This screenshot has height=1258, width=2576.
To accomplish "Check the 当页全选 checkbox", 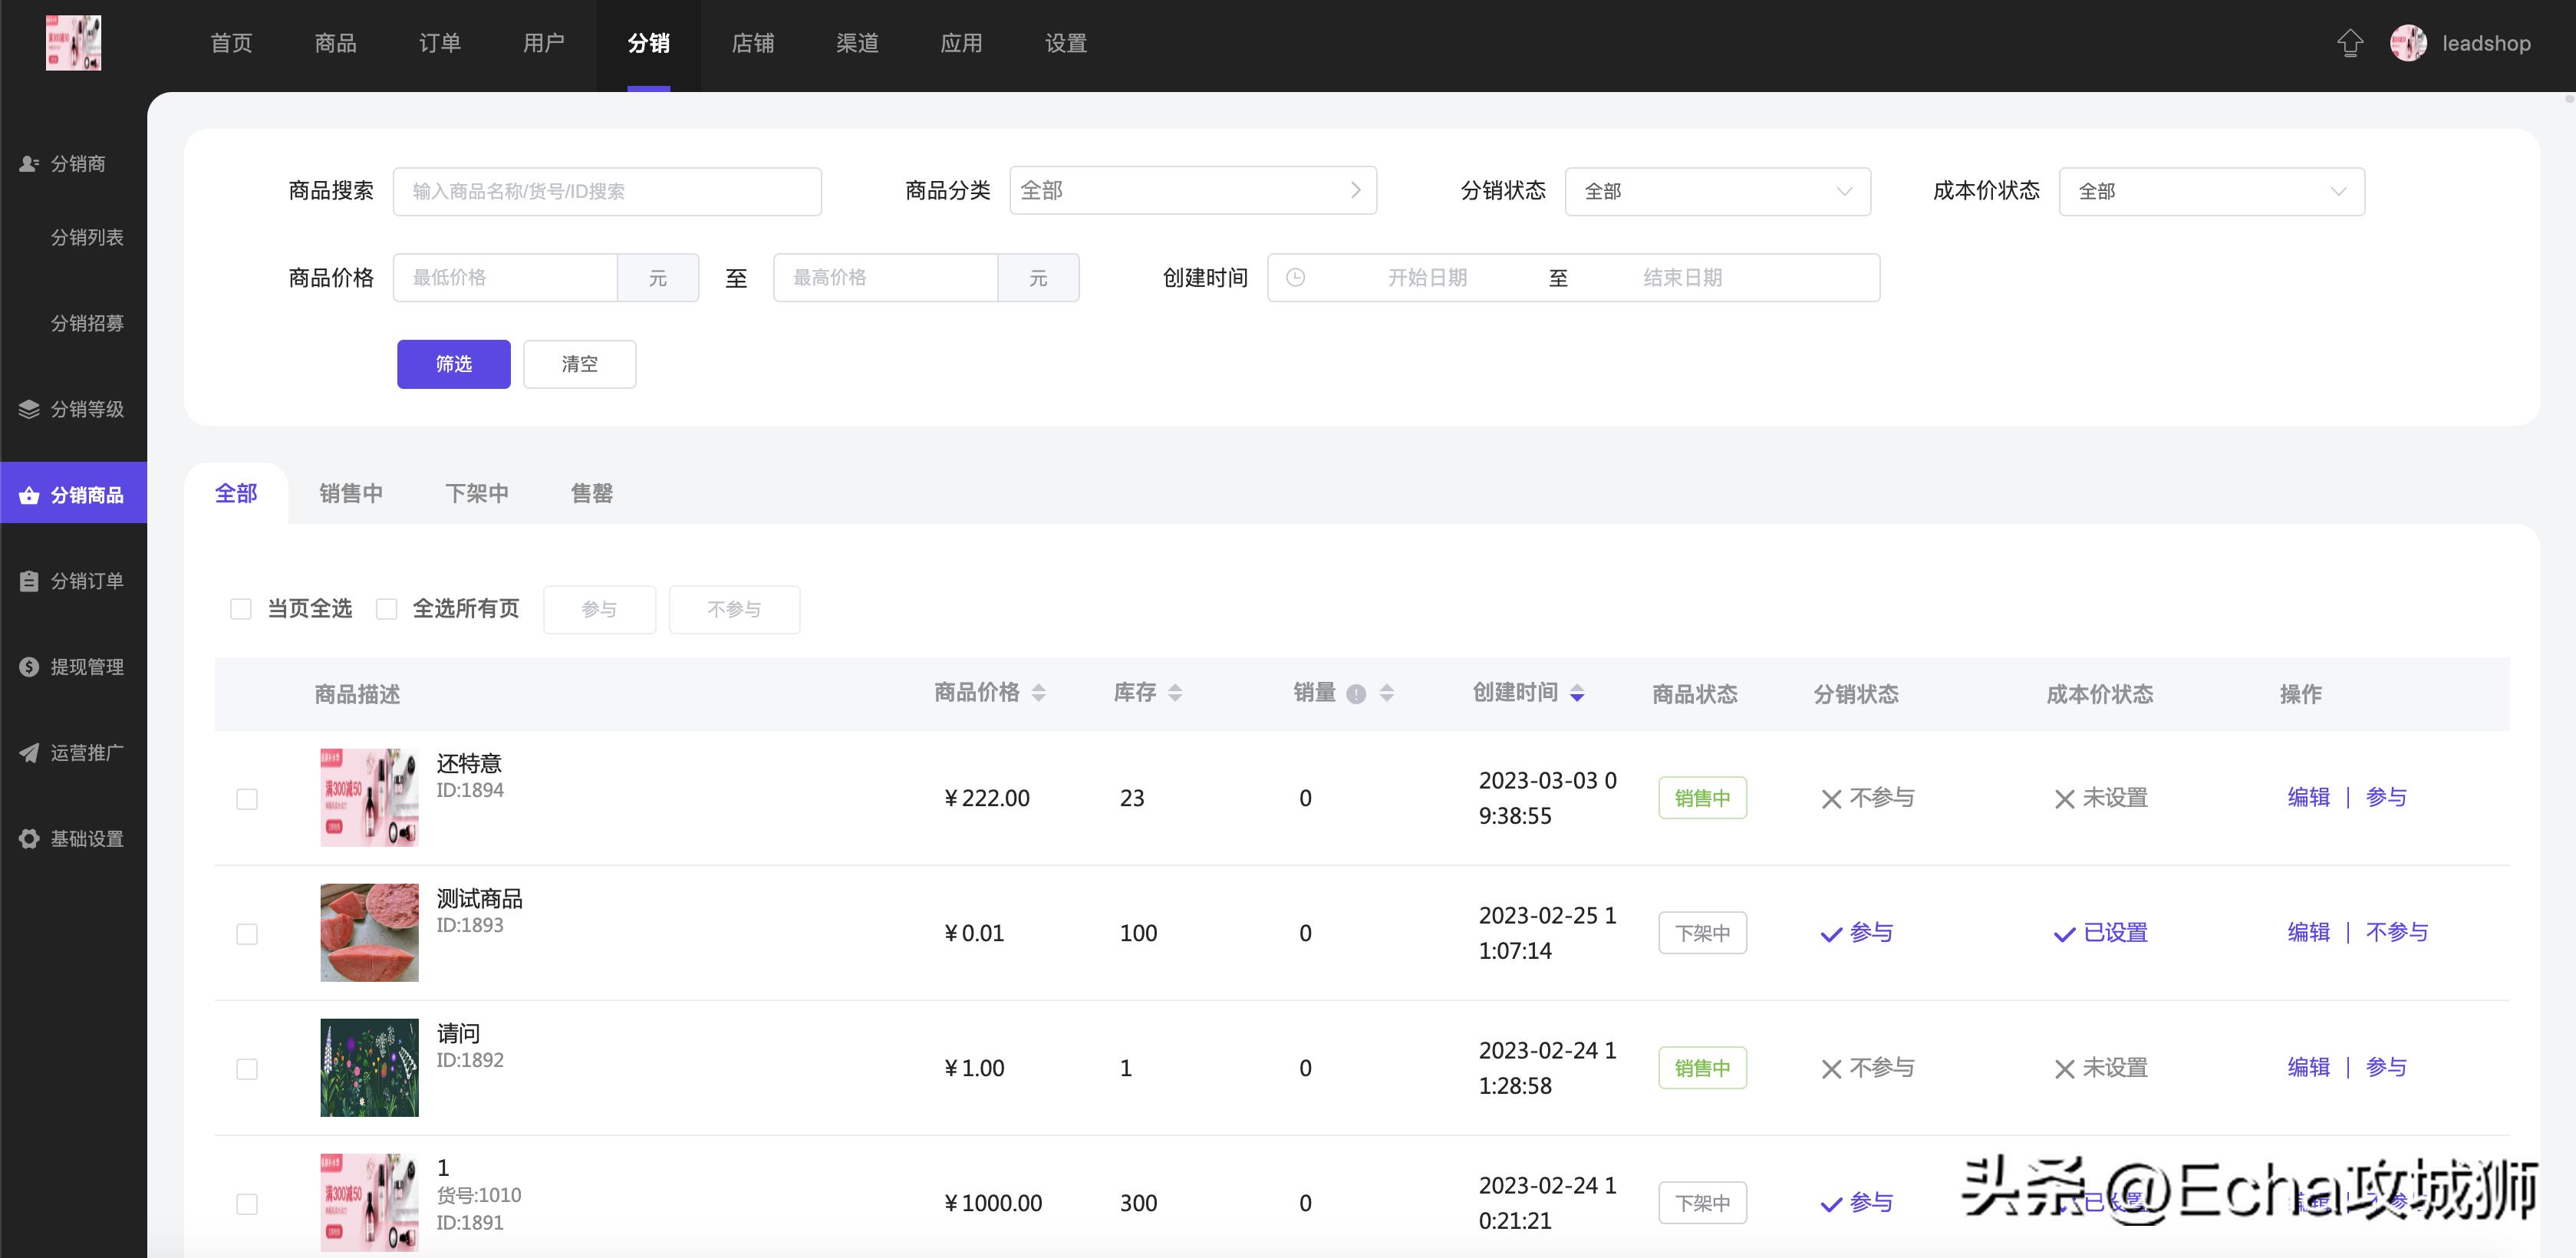I will [x=241, y=608].
